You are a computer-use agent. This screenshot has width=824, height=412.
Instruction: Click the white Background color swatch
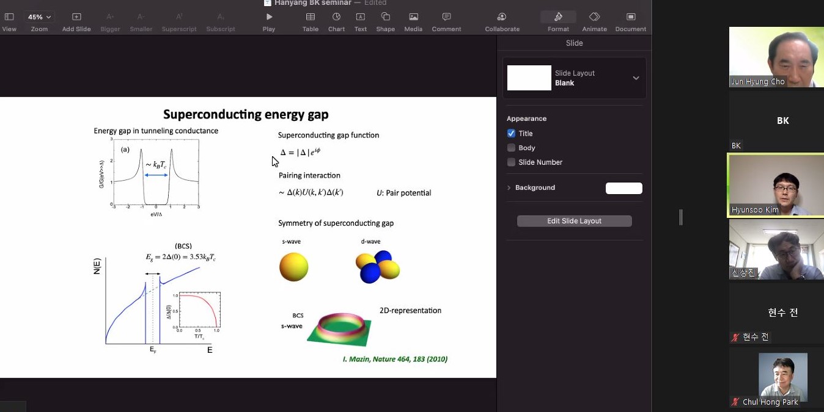click(x=624, y=188)
